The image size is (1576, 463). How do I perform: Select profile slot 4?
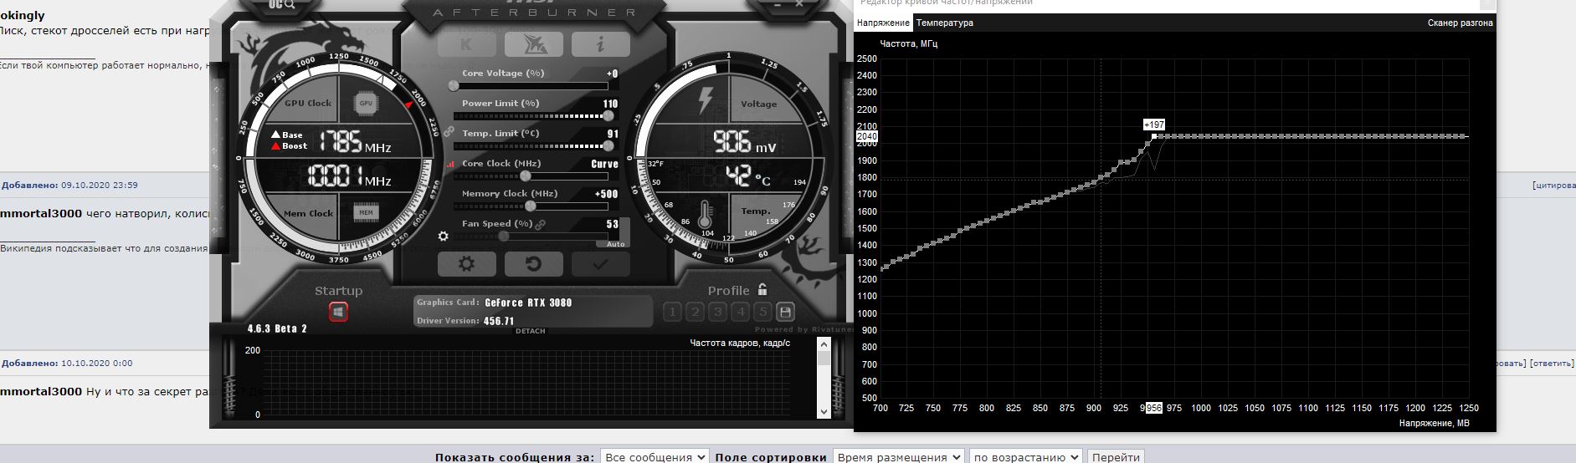(x=740, y=312)
